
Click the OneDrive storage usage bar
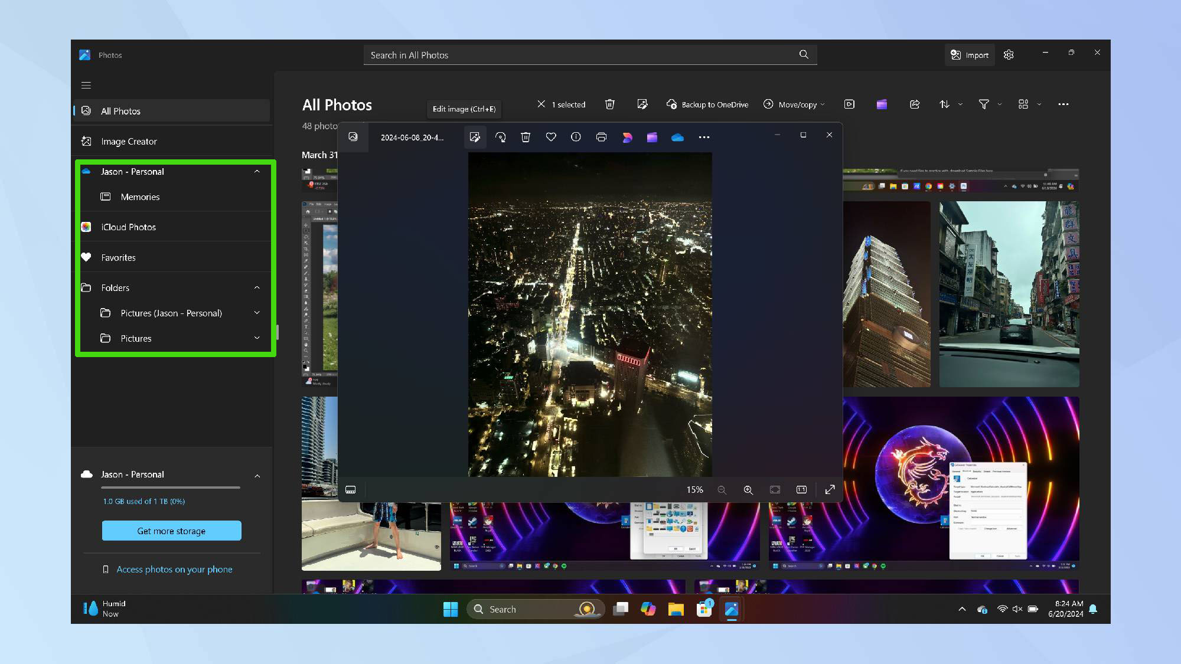click(x=170, y=488)
